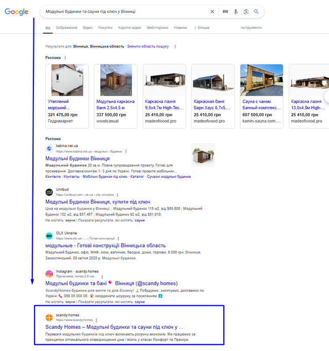Image resolution: width=329 pixels, height=351 pixels.
Task: Open Каталог sitelink
Action: click(x=137, y=177)
